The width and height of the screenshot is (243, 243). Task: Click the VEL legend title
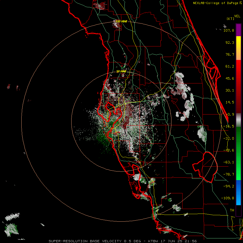237,16
